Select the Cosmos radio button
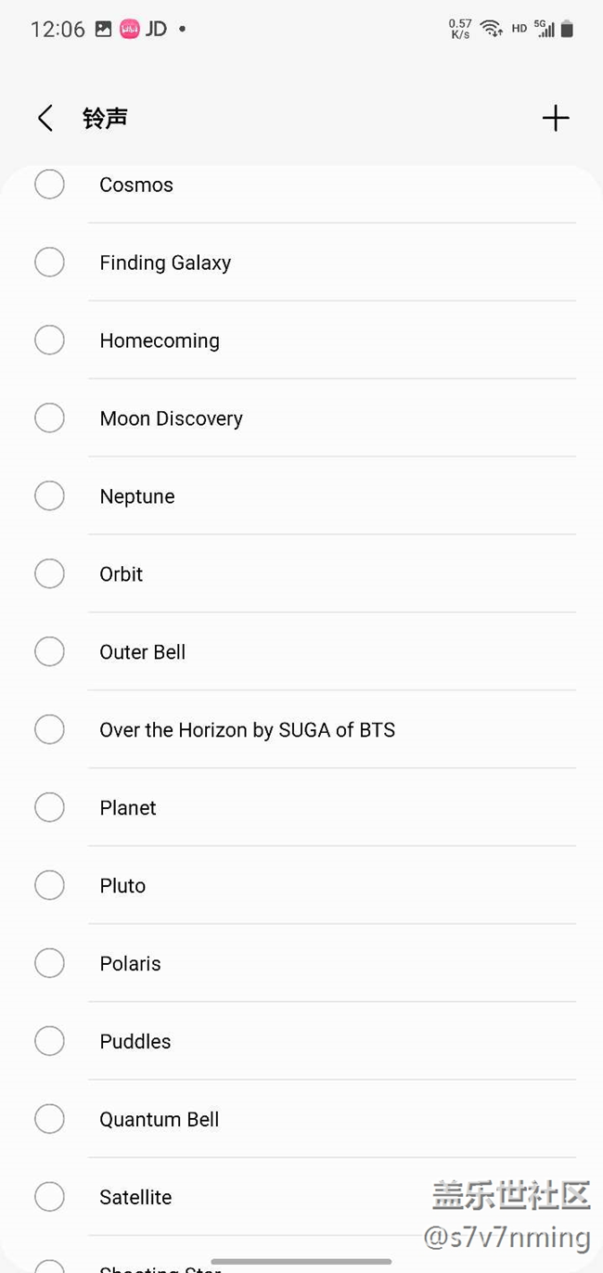Viewport: 603px width, 1273px height. (x=49, y=184)
